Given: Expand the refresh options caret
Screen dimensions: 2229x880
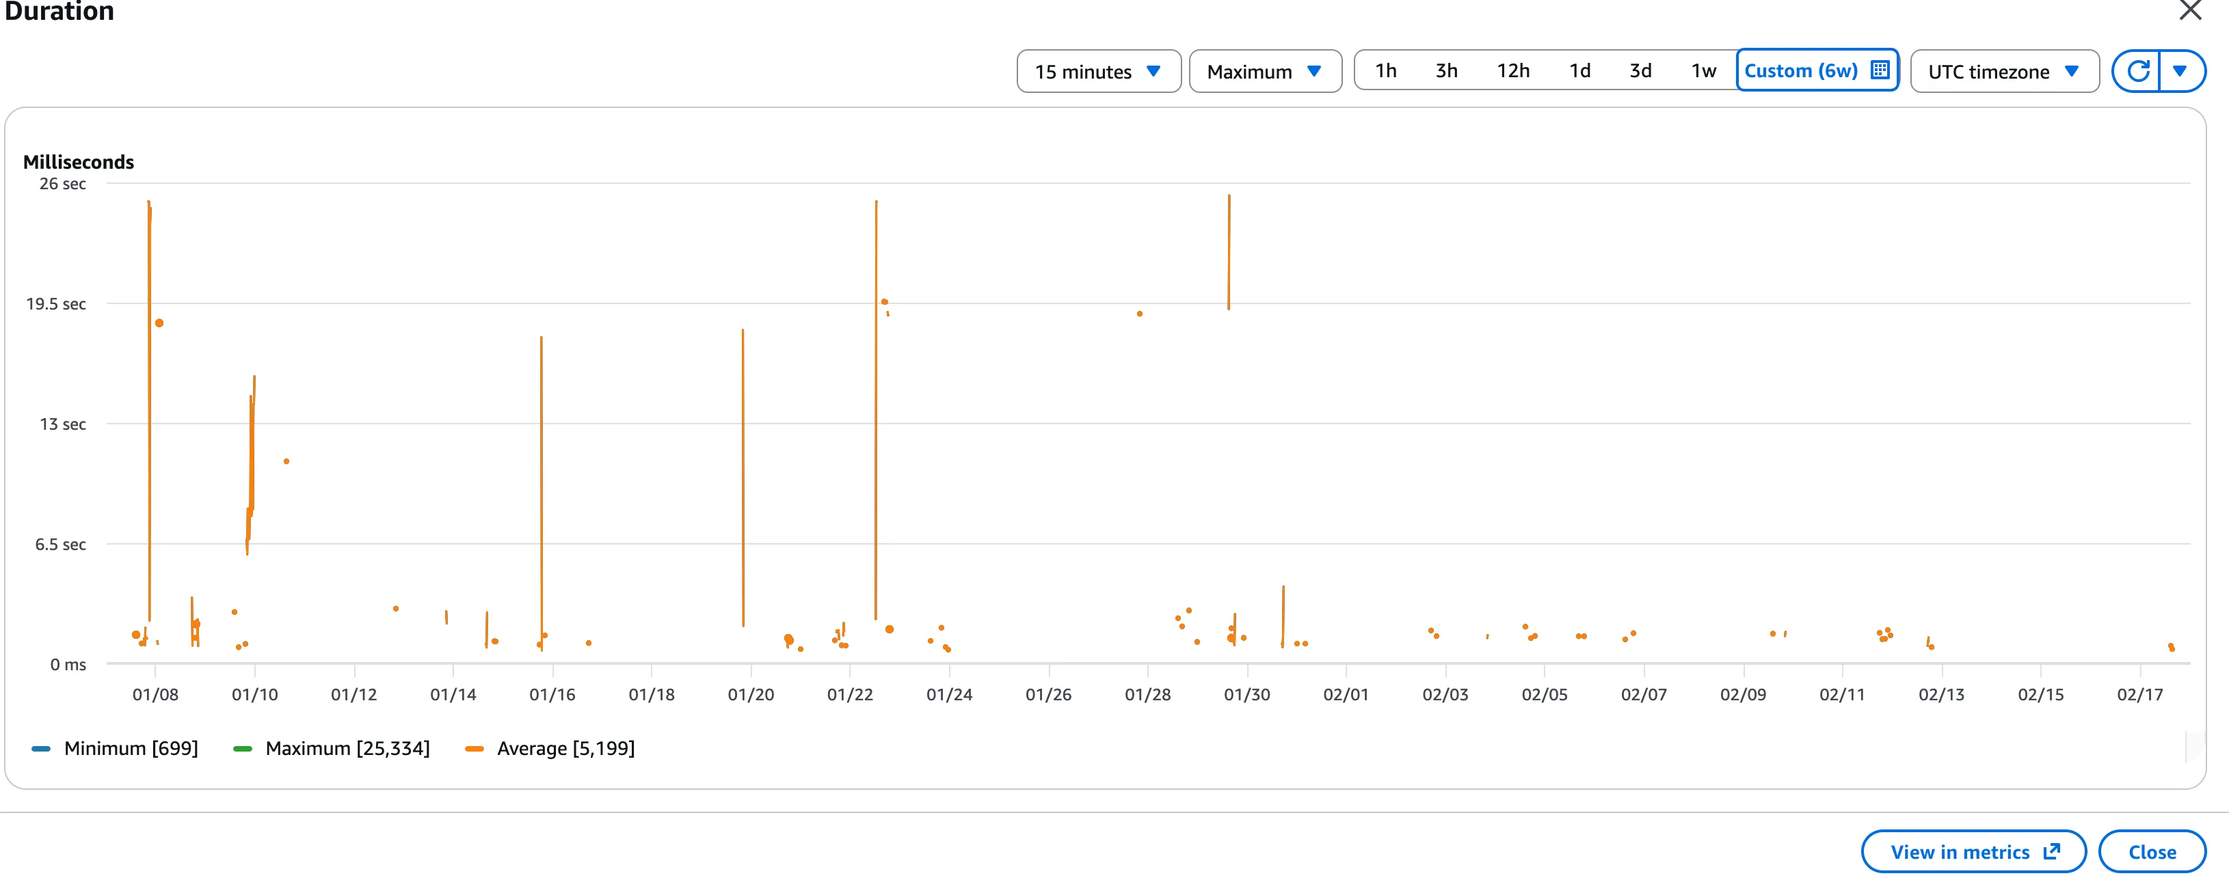Looking at the screenshot, I should (2181, 71).
